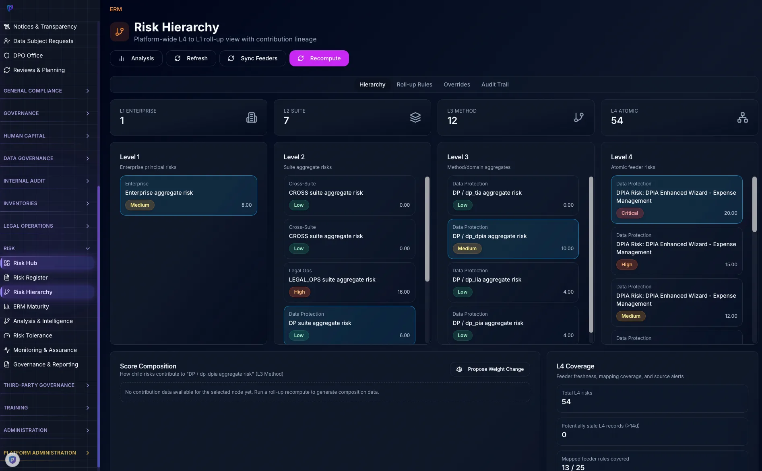This screenshot has height=471, width=762.
Task: Click the scales icon on Propose Weight Change
Action: (459, 369)
